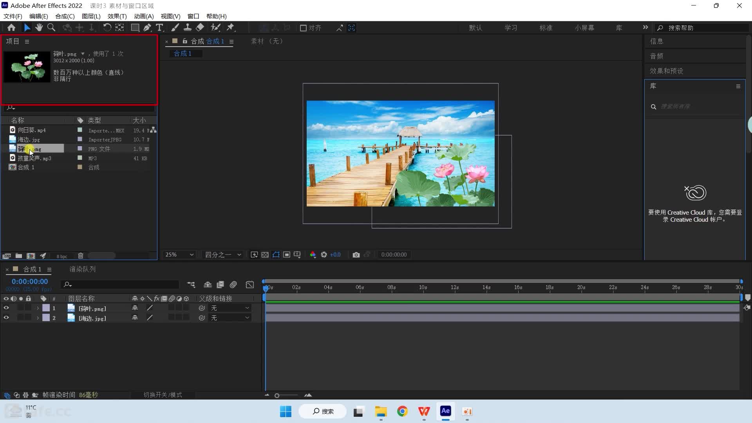This screenshot has width=752, height=423.
Task: Switch to the 标准 workspace
Action: pos(546,28)
